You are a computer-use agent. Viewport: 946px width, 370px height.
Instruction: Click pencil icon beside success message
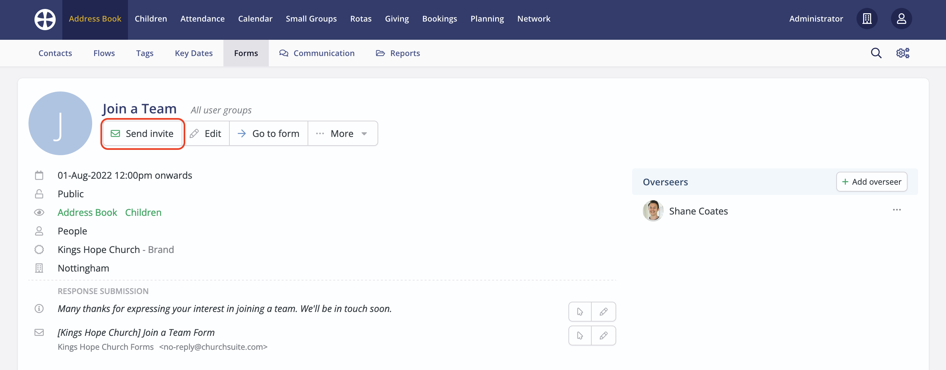click(x=603, y=312)
